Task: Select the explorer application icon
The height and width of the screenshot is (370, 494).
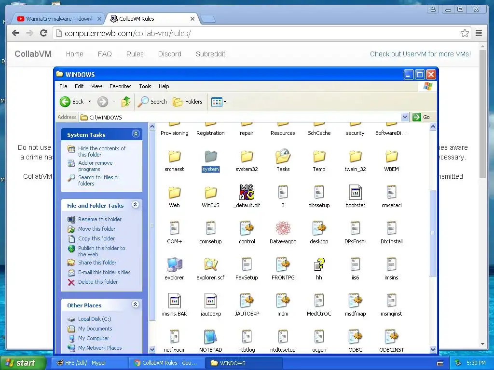Action: [x=174, y=264]
